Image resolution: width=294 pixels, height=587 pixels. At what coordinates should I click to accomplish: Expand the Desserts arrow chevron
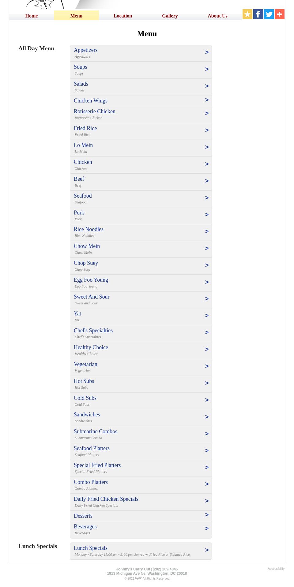click(x=207, y=515)
